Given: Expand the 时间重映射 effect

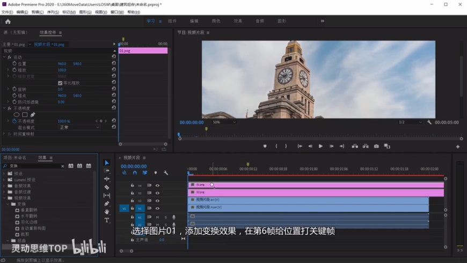Looking at the screenshot, I should pos(4,134).
